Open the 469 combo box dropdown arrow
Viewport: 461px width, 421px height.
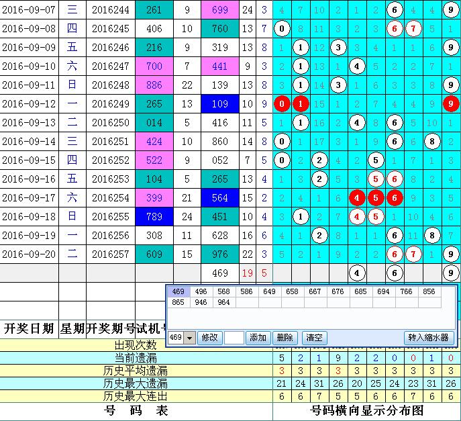(190, 338)
